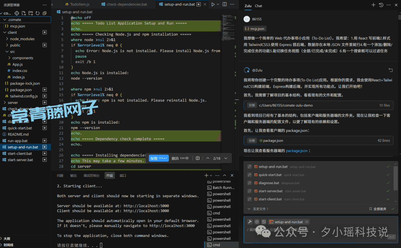Create a new folder in the explorer

31,13
